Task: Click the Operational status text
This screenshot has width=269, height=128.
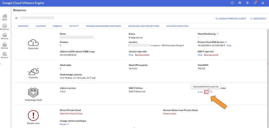Action: (x=137, y=37)
